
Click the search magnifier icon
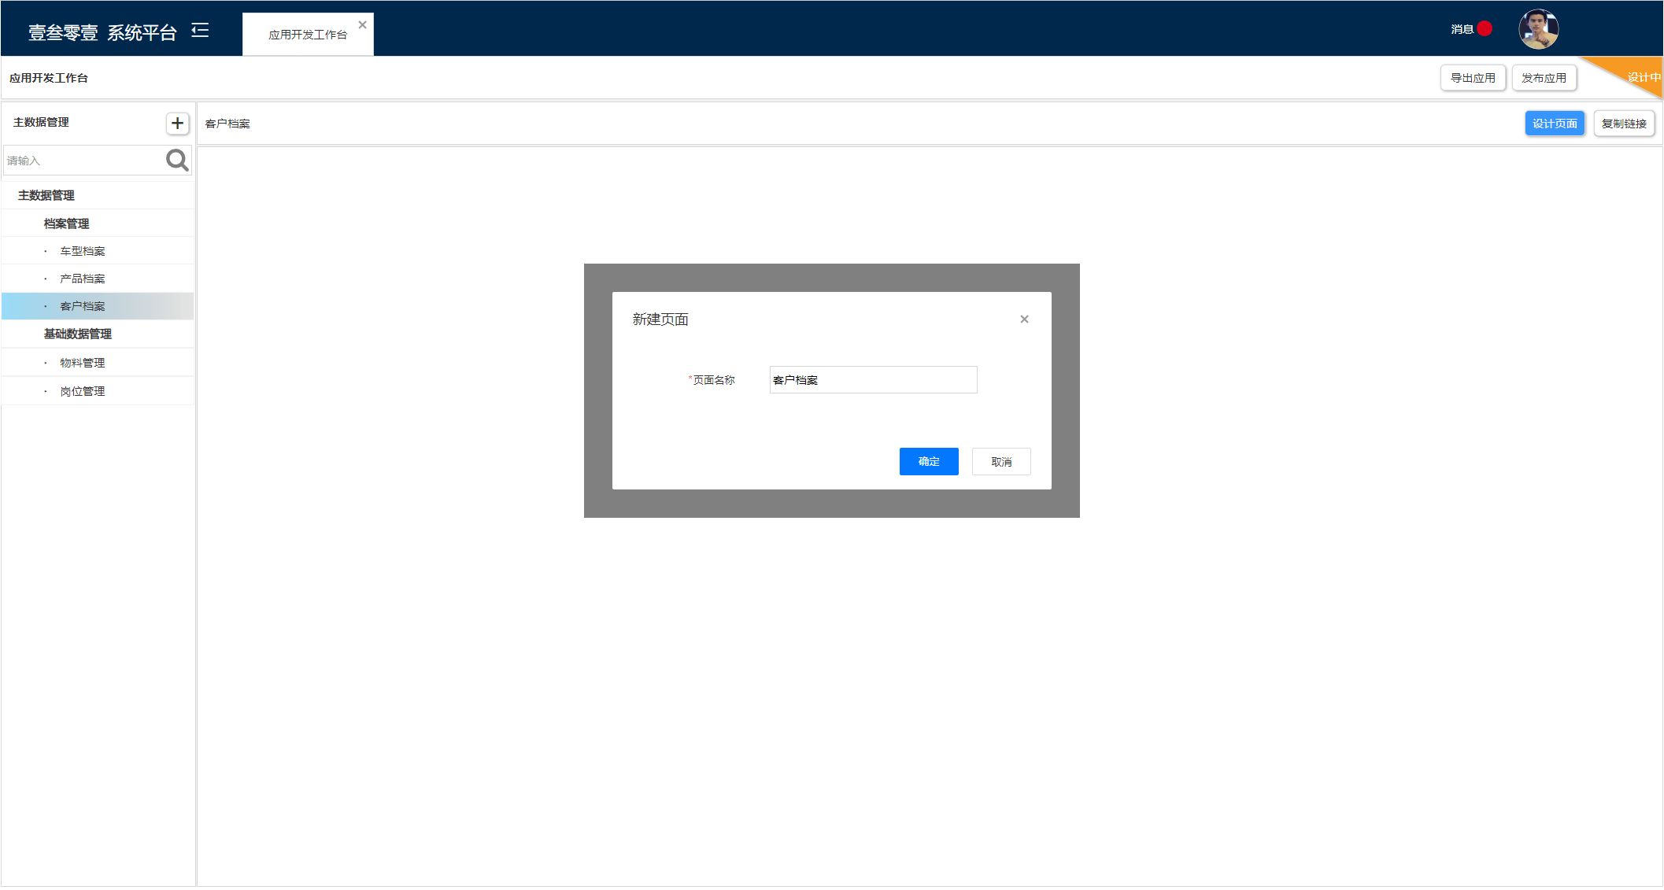point(177,161)
